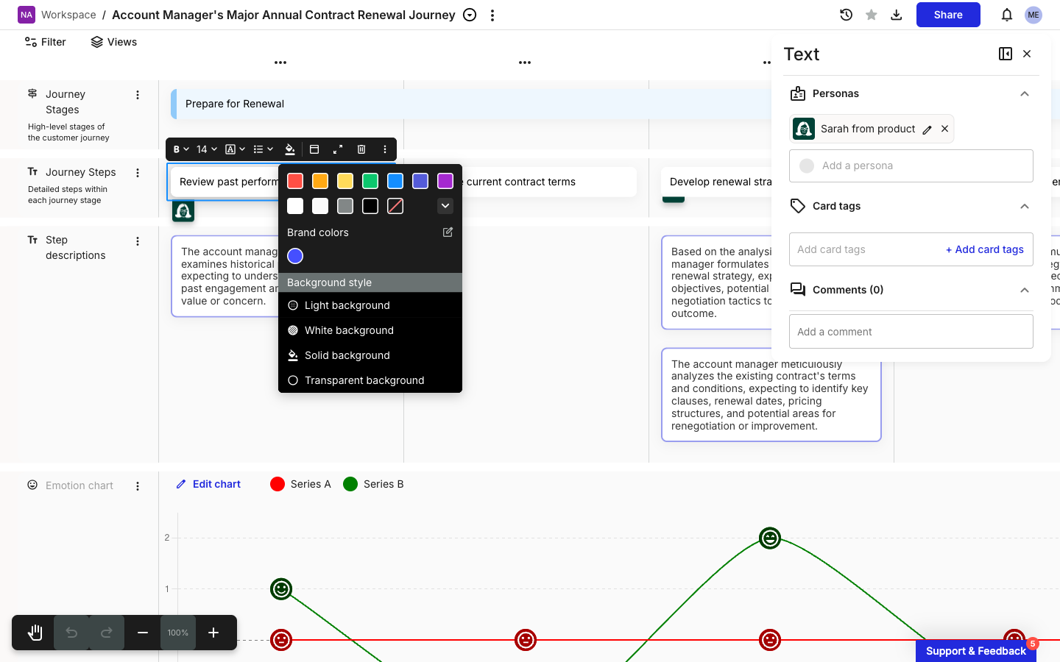Open the font size 14 dropdown
The height and width of the screenshot is (662, 1060).
pyautogui.click(x=207, y=149)
